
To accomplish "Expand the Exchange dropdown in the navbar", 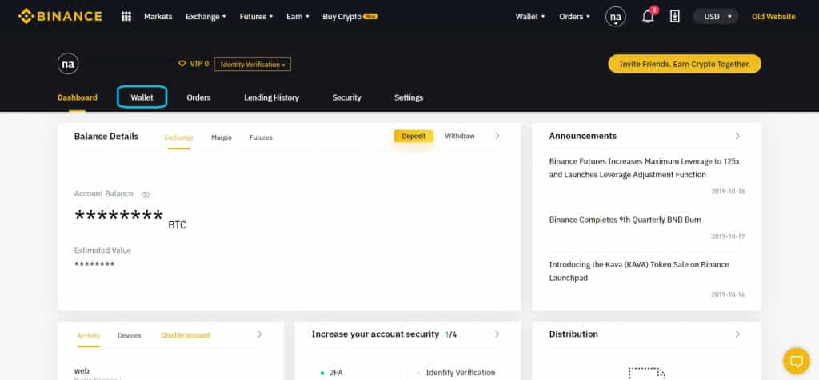I will 206,17.
